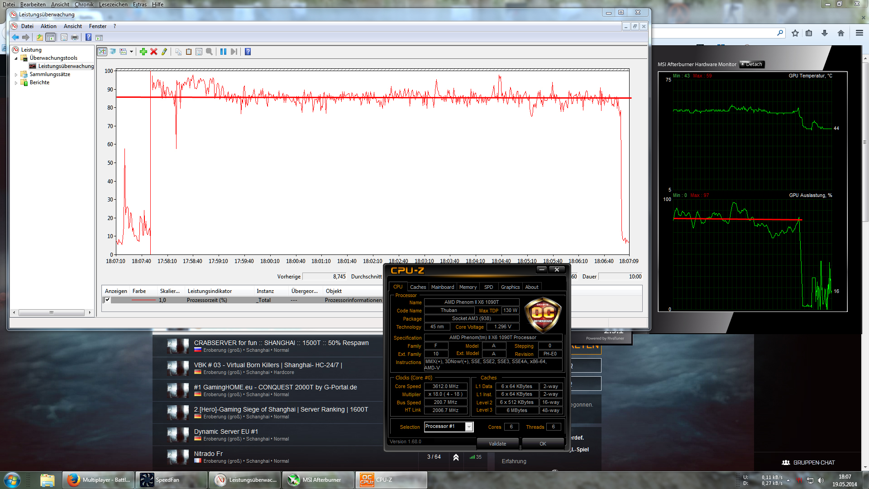869x489 pixels.
Task: Click the Detach button in Afterburner monitor
Action: pos(751,64)
